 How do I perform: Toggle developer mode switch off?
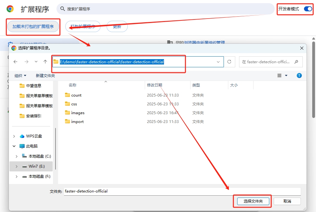click(x=307, y=9)
